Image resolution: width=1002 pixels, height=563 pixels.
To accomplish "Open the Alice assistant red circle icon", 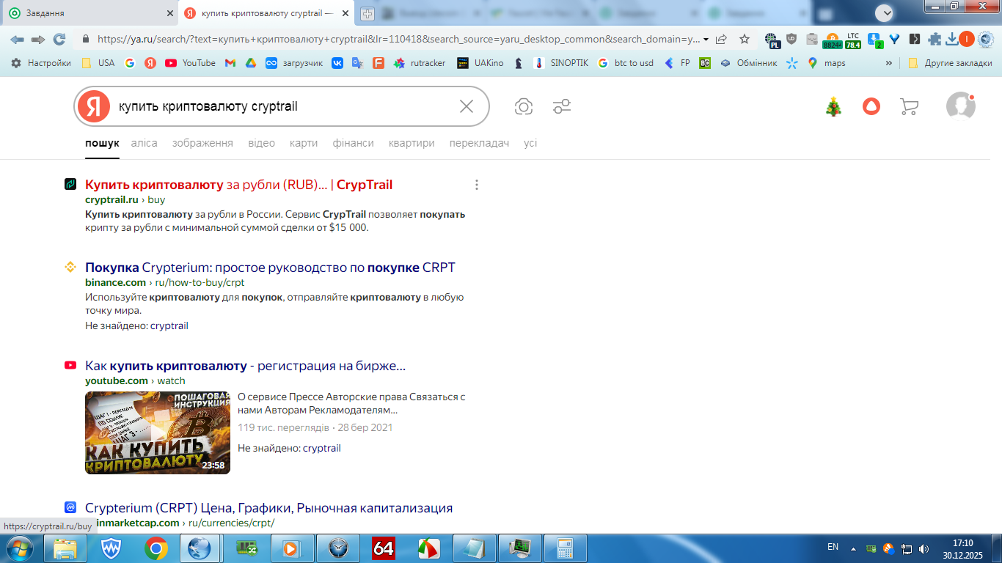I will (x=871, y=107).
